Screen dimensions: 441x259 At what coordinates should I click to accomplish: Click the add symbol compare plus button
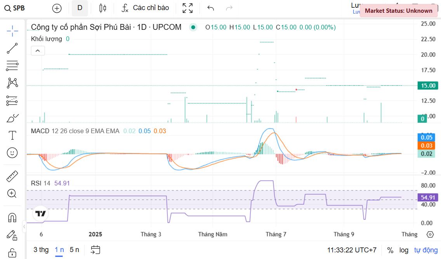[x=57, y=8]
